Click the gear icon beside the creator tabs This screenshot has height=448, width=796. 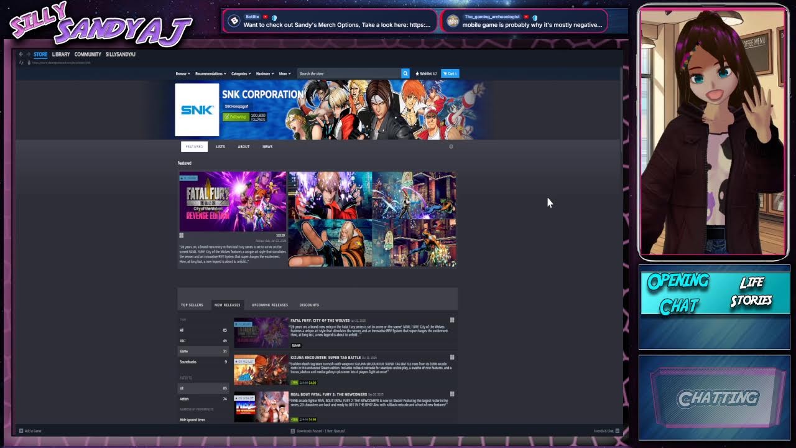click(x=451, y=147)
